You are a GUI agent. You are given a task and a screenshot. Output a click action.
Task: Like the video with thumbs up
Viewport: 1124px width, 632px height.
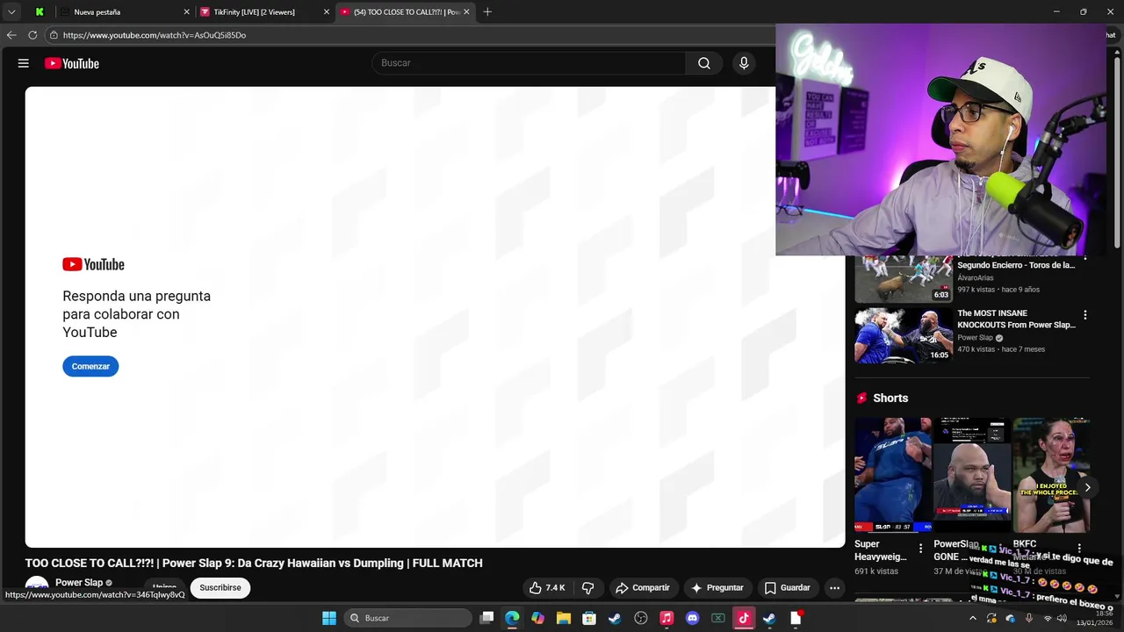(x=547, y=587)
